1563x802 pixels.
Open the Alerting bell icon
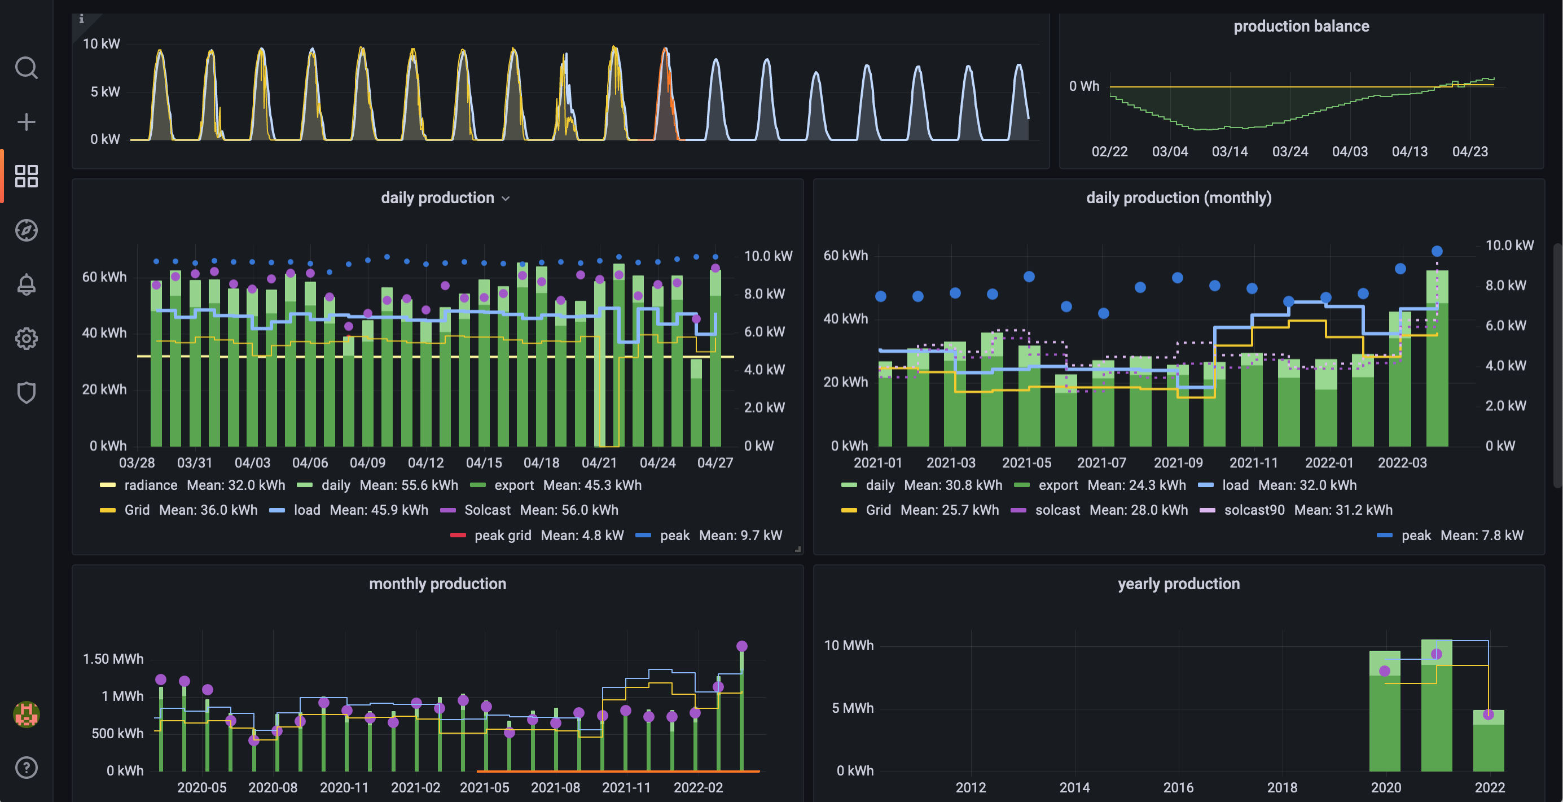(x=26, y=284)
